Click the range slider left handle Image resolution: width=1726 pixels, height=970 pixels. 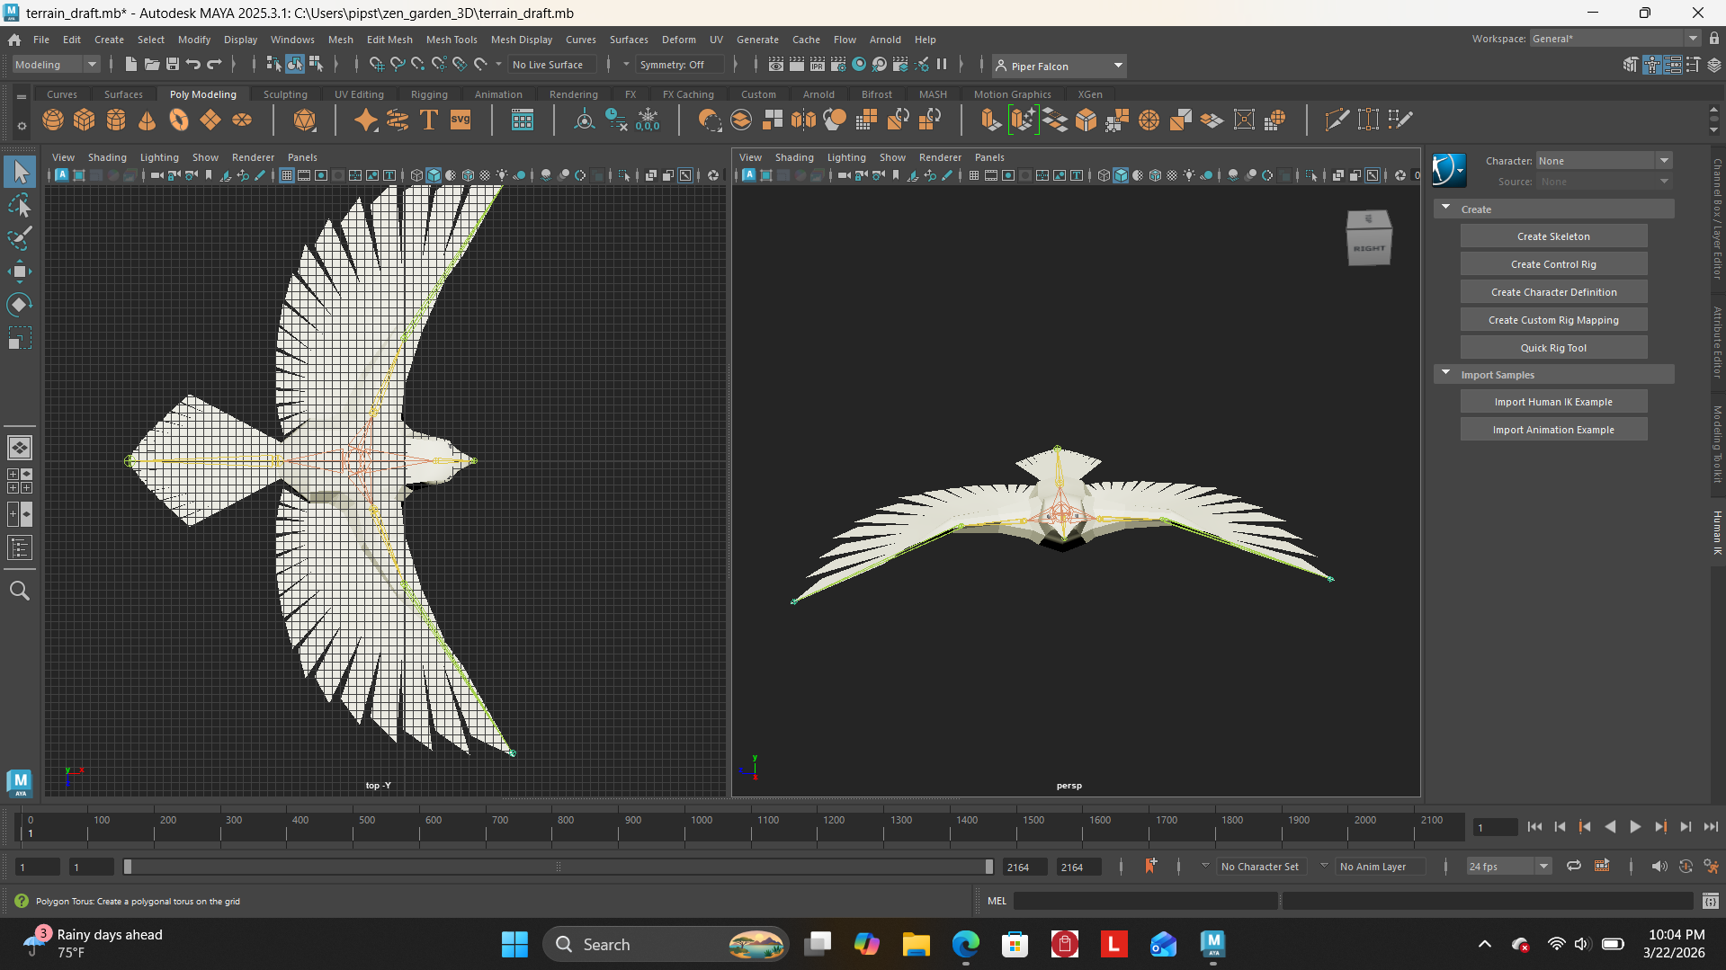128,867
